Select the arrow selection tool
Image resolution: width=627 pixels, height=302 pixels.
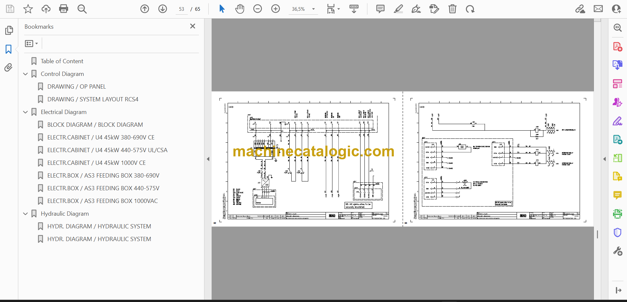tap(222, 9)
